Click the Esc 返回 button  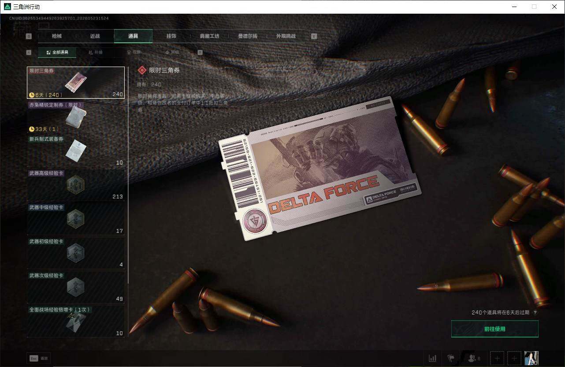coord(39,359)
